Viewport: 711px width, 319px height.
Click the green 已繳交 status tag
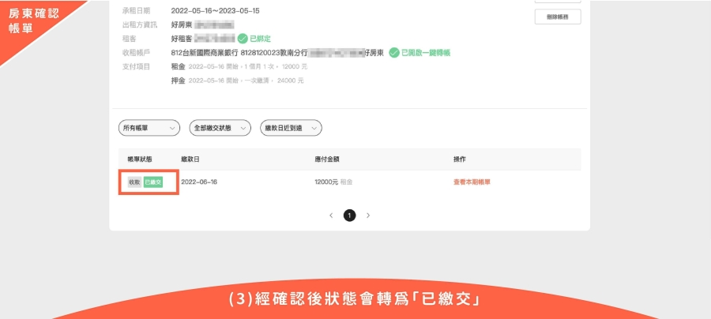click(x=153, y=182)
